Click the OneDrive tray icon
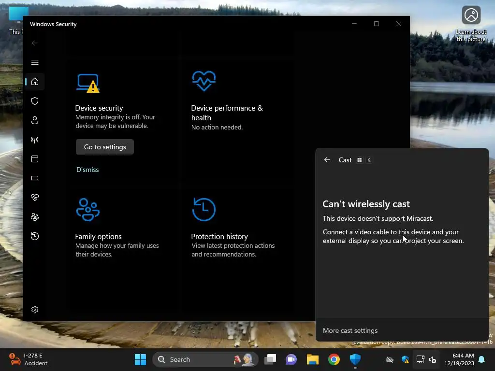The height and width of the screenshot is (371, 495). pos(390,359)
